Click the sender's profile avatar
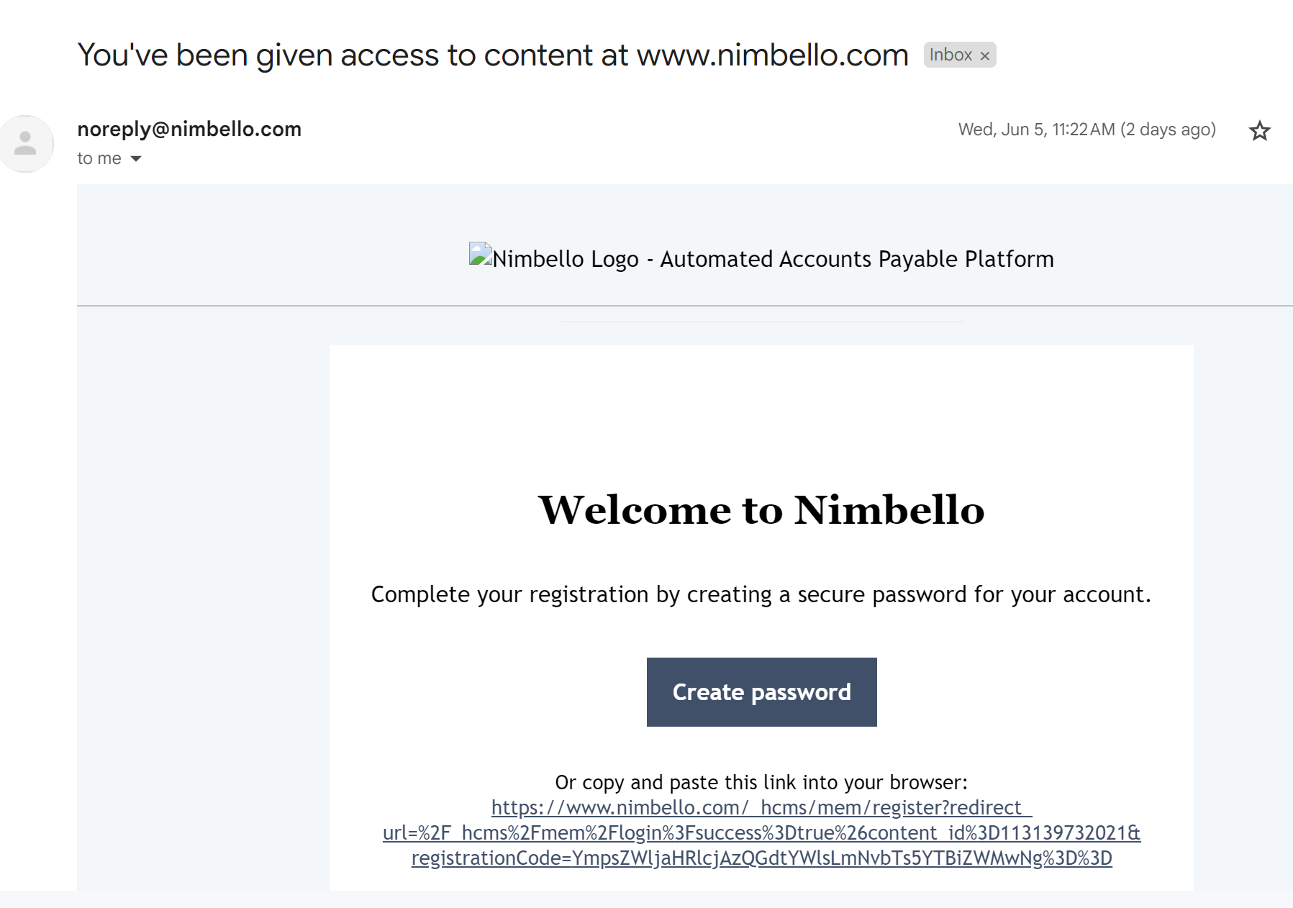The image size is (1293, 908). [26, 143]
